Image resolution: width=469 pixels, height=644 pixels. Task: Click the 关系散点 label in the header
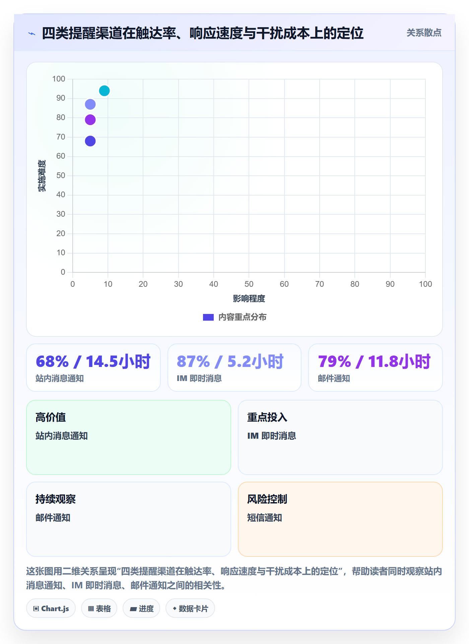pyautogui.click(x=424, y=33)
